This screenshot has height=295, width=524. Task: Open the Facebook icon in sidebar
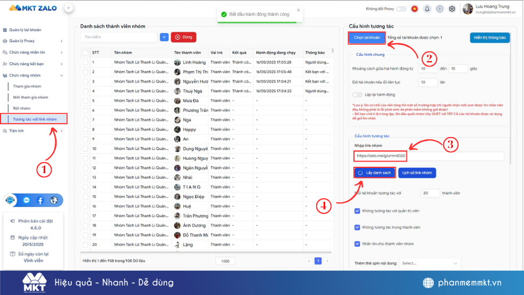click(40, 200)
